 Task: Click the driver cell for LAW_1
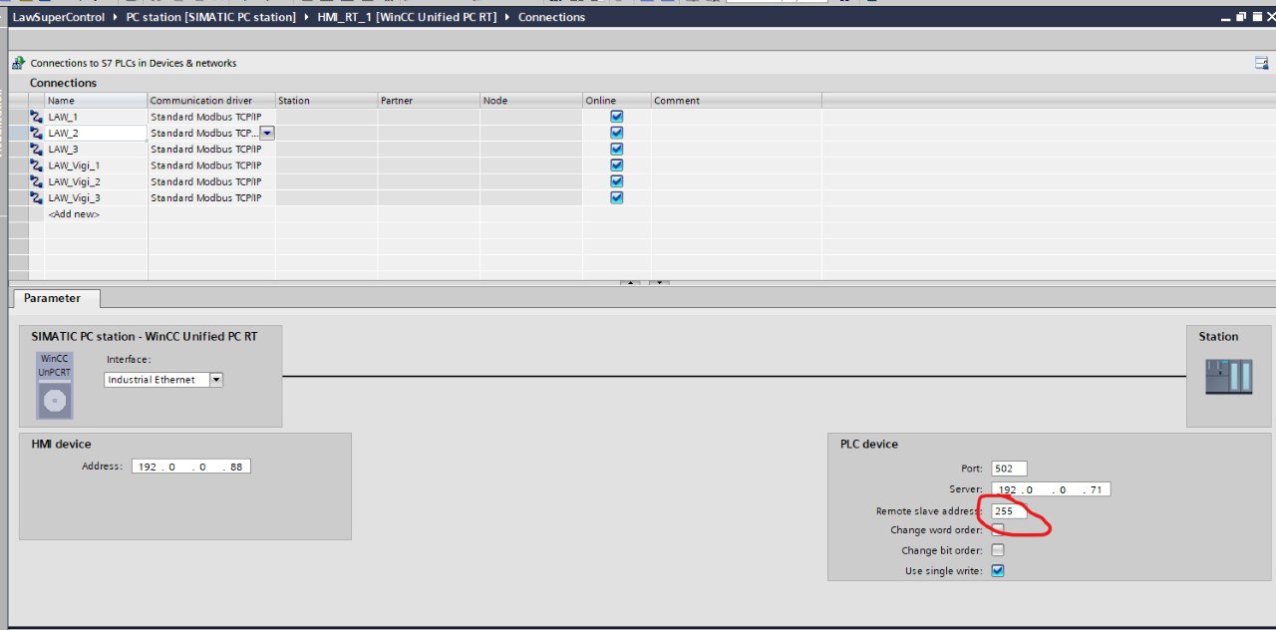click(211, 117)
